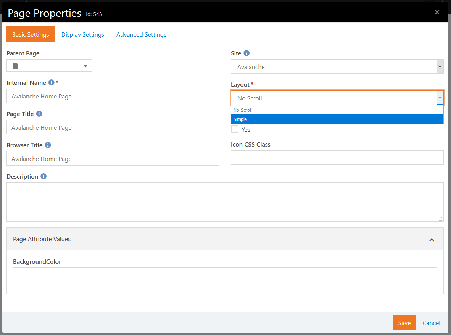Tick the Yes checkbox
Image resolution: width=451 pixels, height=335 pixels.
[235, 129]
